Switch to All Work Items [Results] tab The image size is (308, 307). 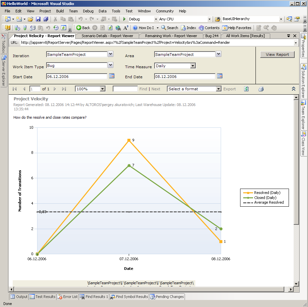245,36
